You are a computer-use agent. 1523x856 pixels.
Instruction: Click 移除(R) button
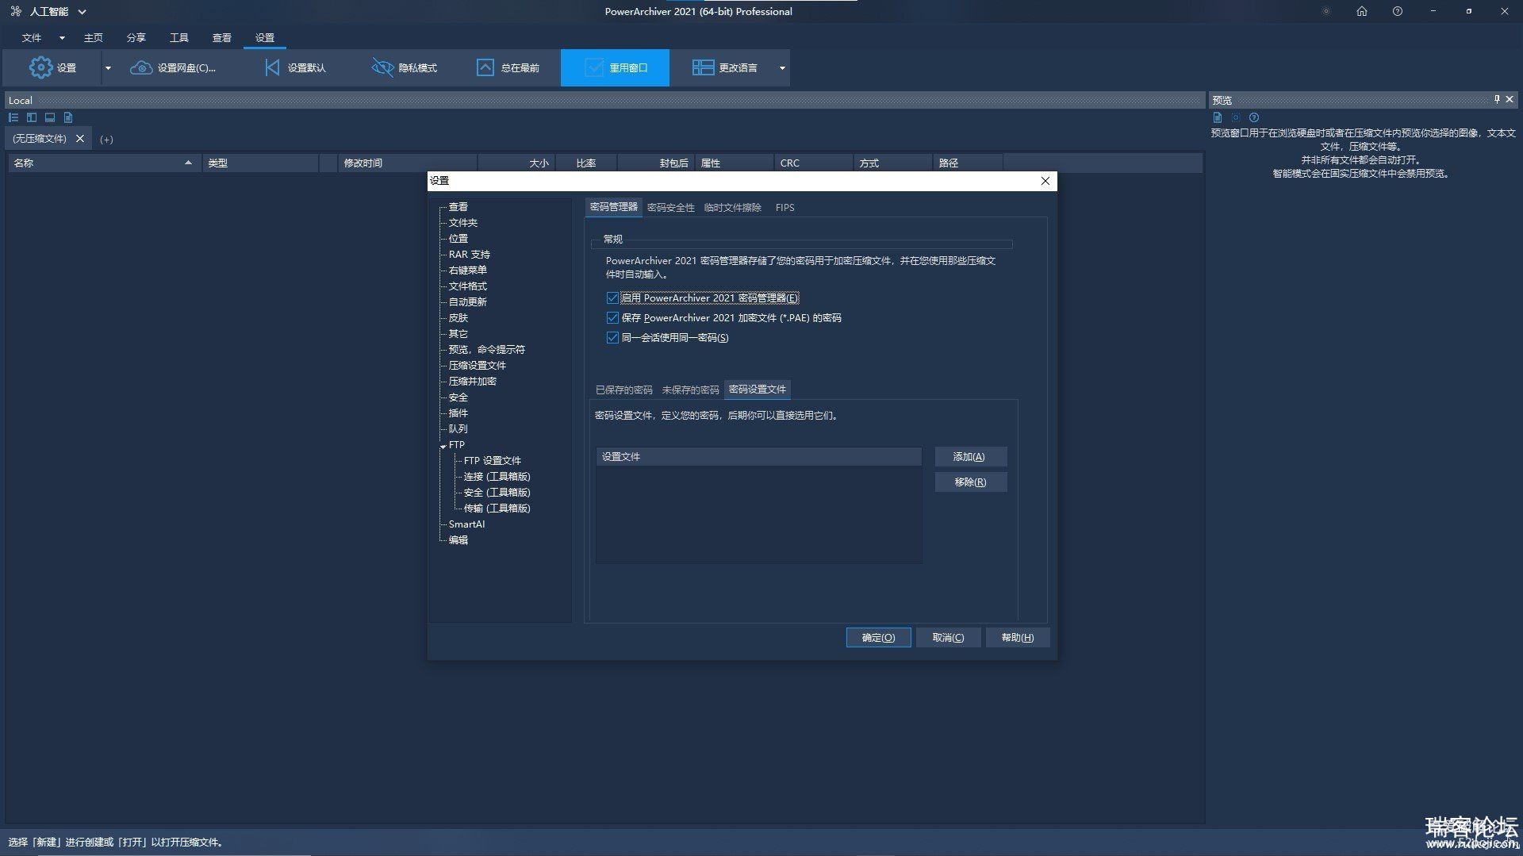pos(970,482)
